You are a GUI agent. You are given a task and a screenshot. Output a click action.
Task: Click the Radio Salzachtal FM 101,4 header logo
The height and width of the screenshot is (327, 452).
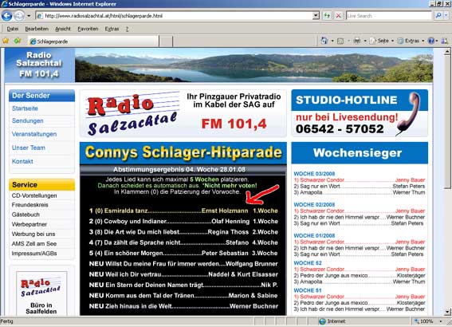(x=40, y=65)
